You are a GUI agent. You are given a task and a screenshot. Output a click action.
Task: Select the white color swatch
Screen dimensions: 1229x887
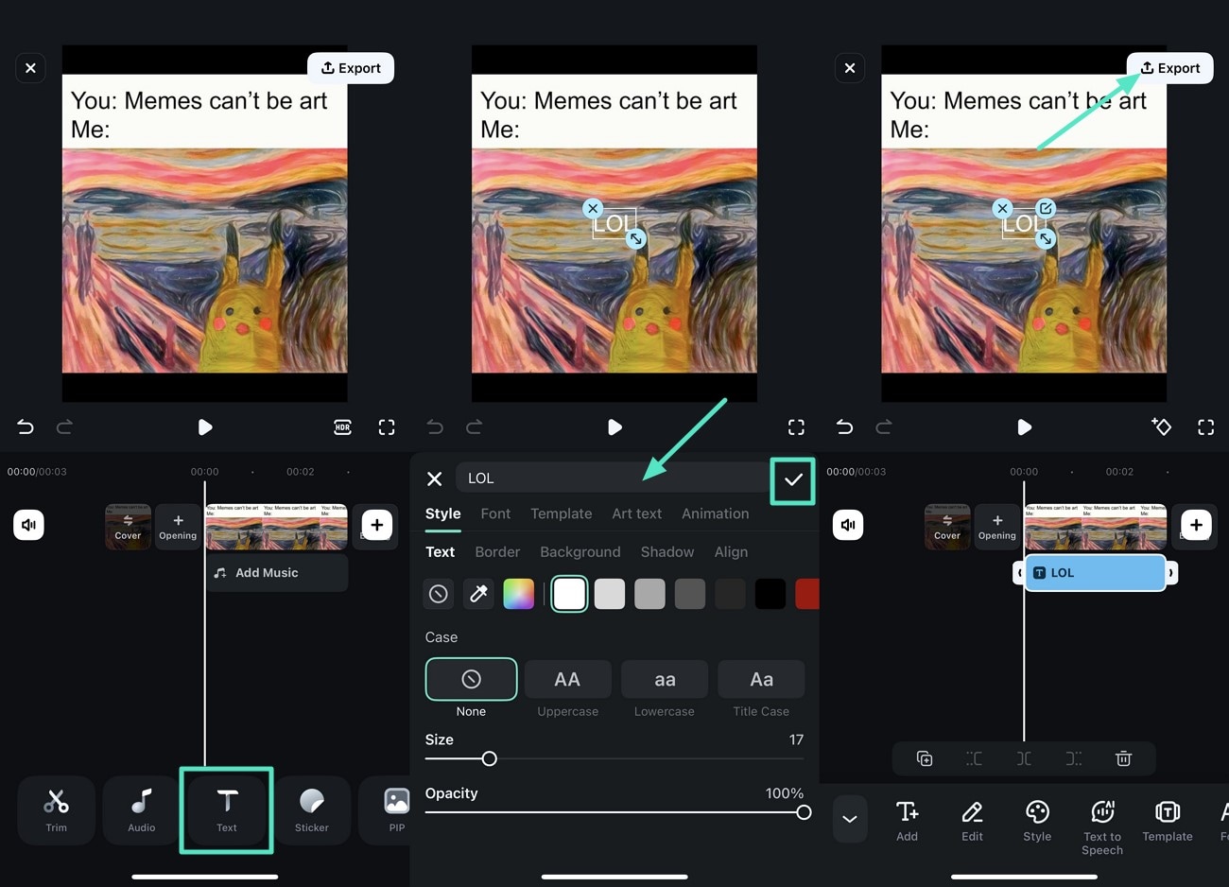pyautogui.click(x=569, y=594)
